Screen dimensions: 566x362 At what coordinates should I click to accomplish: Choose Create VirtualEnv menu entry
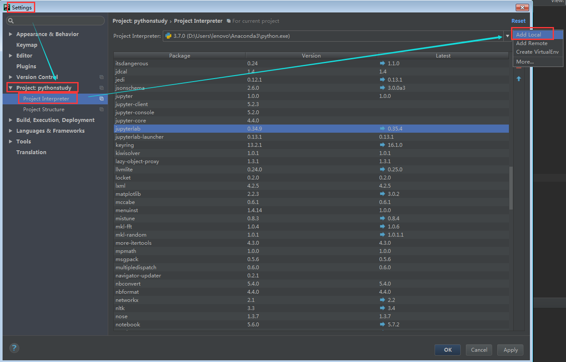point(537,52)
